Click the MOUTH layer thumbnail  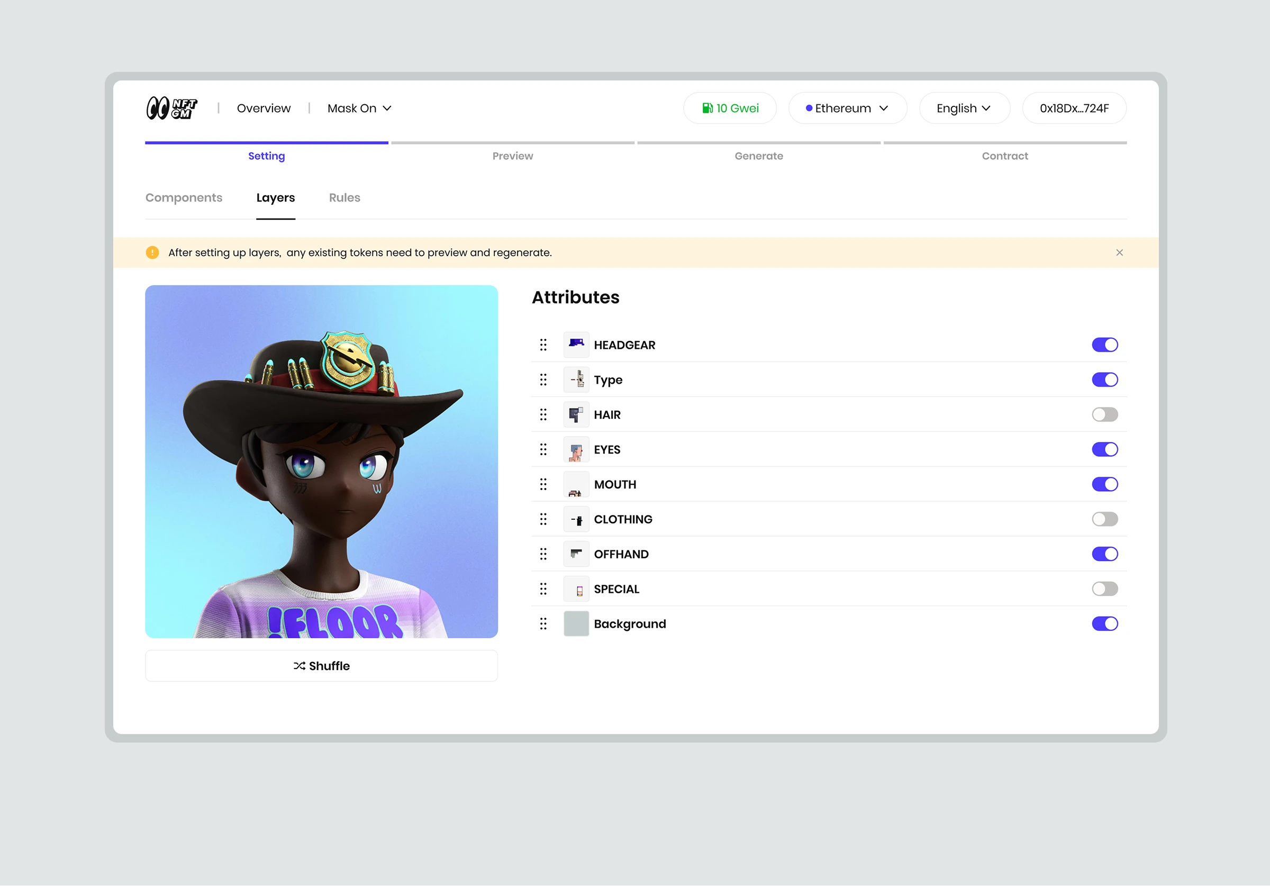tap(576, 484)
